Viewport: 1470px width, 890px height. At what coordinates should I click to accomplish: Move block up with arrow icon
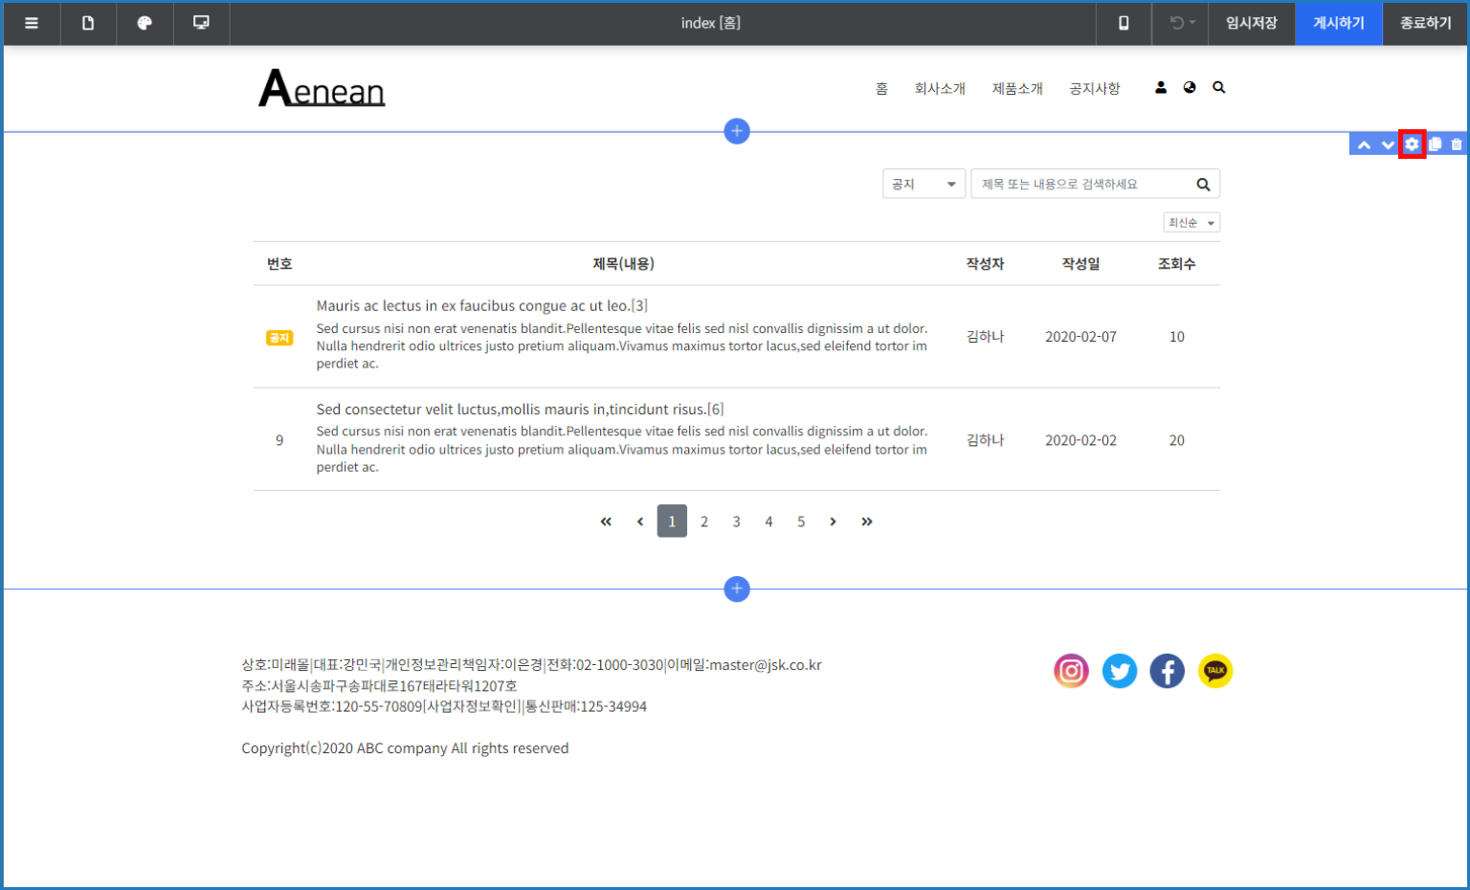coord(1364,145)
